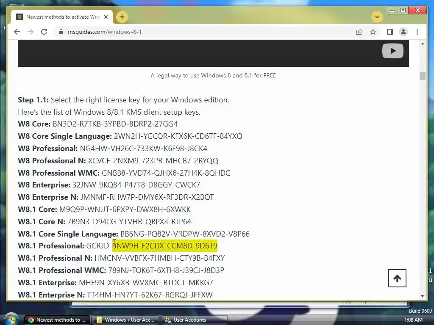Click the W8.1 Enterprise key MHF9N
The height and width of the screenshot is (325, 434).
pos(146,283)
